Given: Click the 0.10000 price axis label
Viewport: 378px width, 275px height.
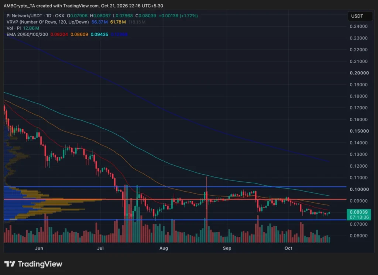Looking at the screenshot, I should point(359,189).
